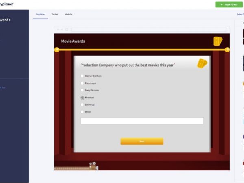Screen dimensions: 244x183
Task: Click the ticket icon in the Movie Awards header
Action: pyautogui.click(x=218, y=41)
